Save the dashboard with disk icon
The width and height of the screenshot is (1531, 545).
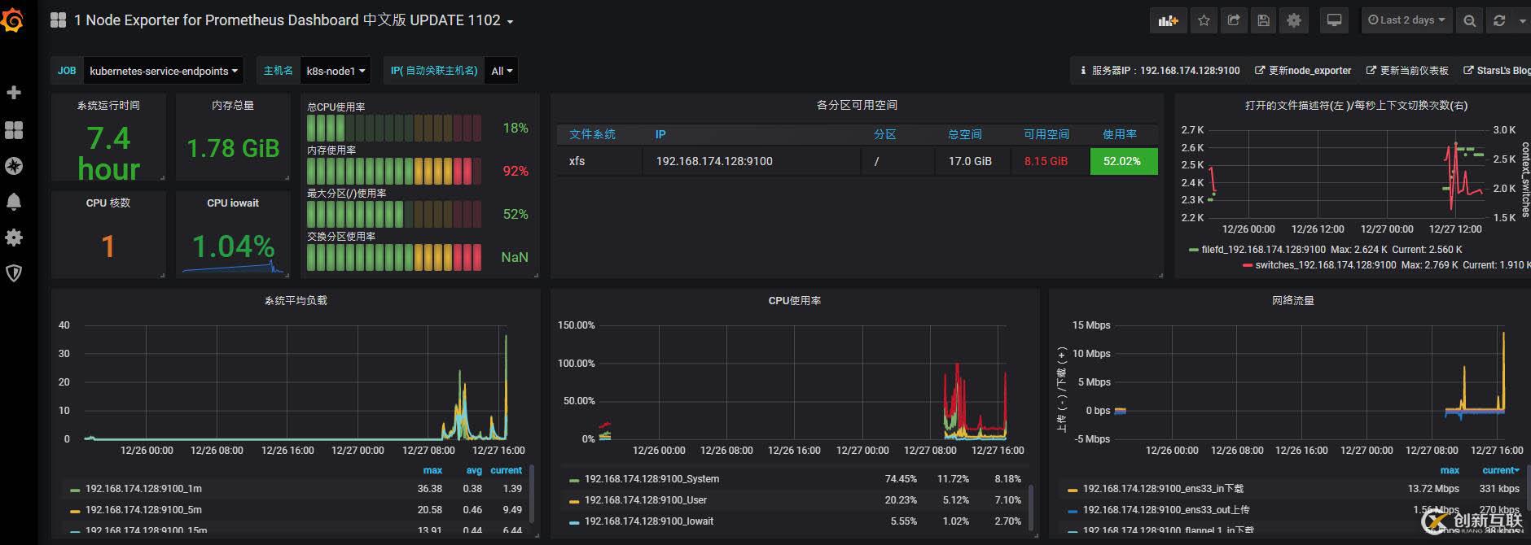[x=1263, y=20]
